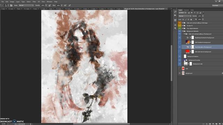Add a layer mask button
This screenshot has height=125, width=223.
[210, 124]
